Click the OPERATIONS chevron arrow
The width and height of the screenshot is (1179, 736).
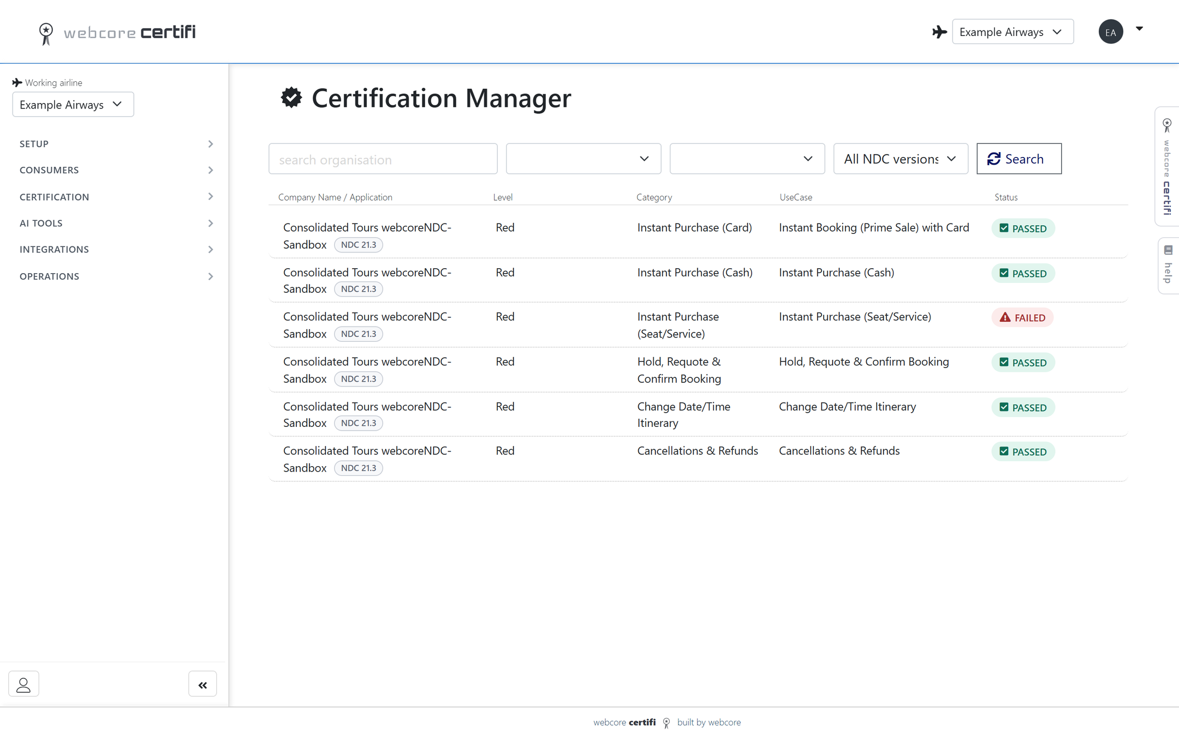211,276
